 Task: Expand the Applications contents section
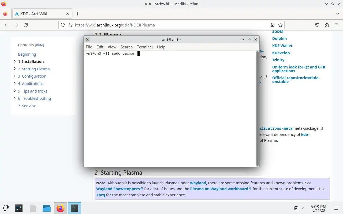coord(15,83)
